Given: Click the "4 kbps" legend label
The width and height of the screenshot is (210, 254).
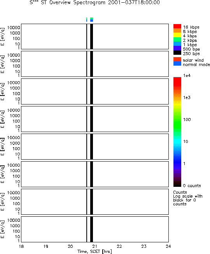Looking at the screenshot, I should coord(190,36).
